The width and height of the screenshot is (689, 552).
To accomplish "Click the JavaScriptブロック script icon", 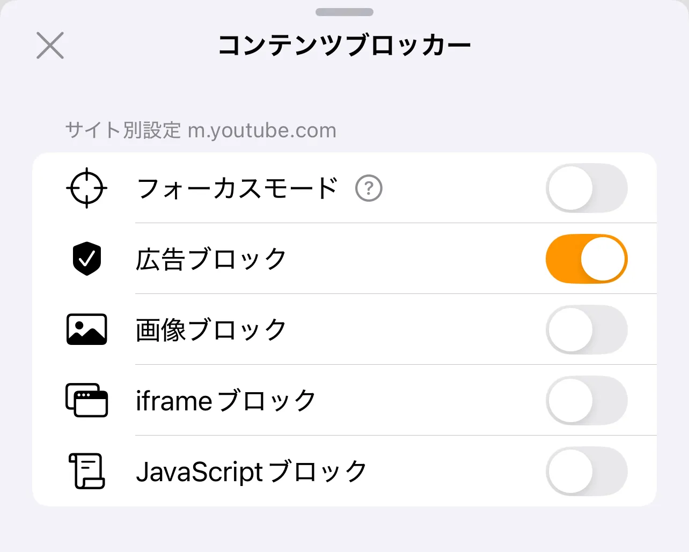I will click(x=86, y=471).
